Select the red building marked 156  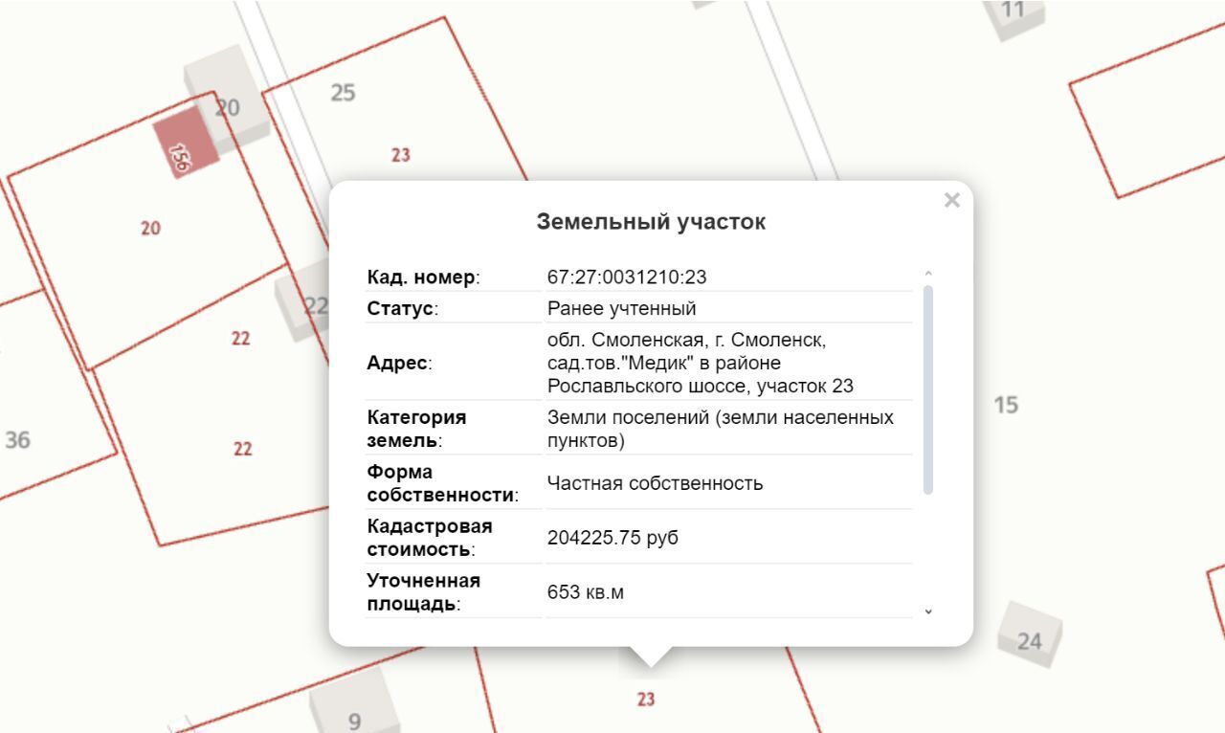pyautogui.click(x=185, y=143)
